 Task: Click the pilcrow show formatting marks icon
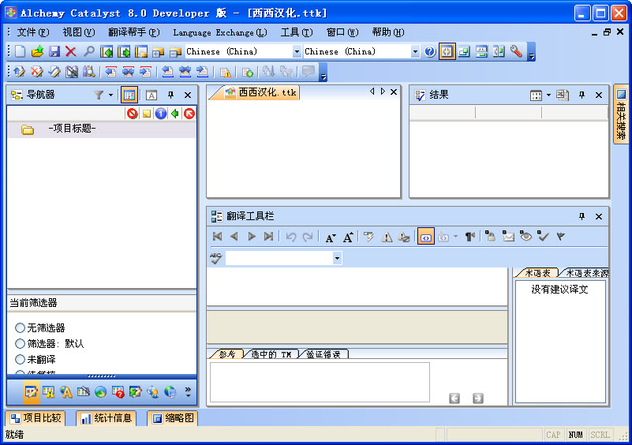[469, 237]
